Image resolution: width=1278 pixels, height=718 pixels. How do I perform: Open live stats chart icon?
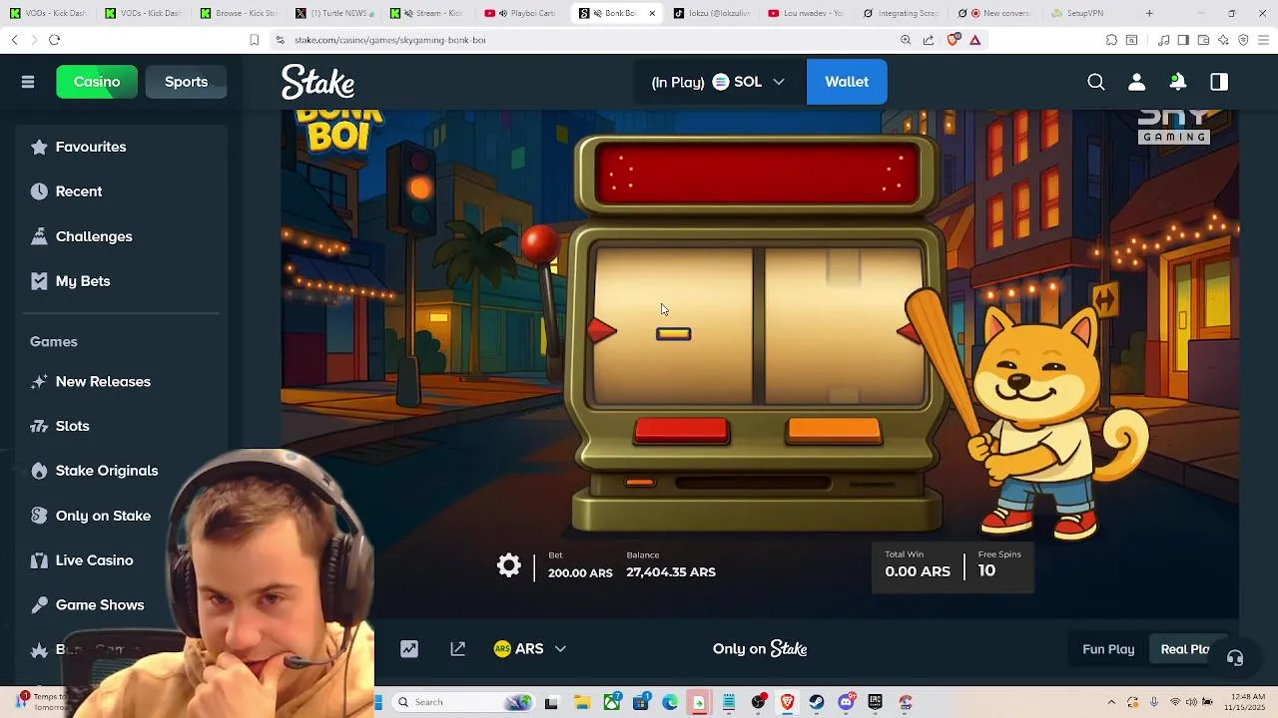[x=409, y=649]
